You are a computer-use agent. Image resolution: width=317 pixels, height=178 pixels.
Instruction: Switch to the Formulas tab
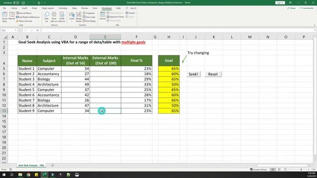(63, 8)
